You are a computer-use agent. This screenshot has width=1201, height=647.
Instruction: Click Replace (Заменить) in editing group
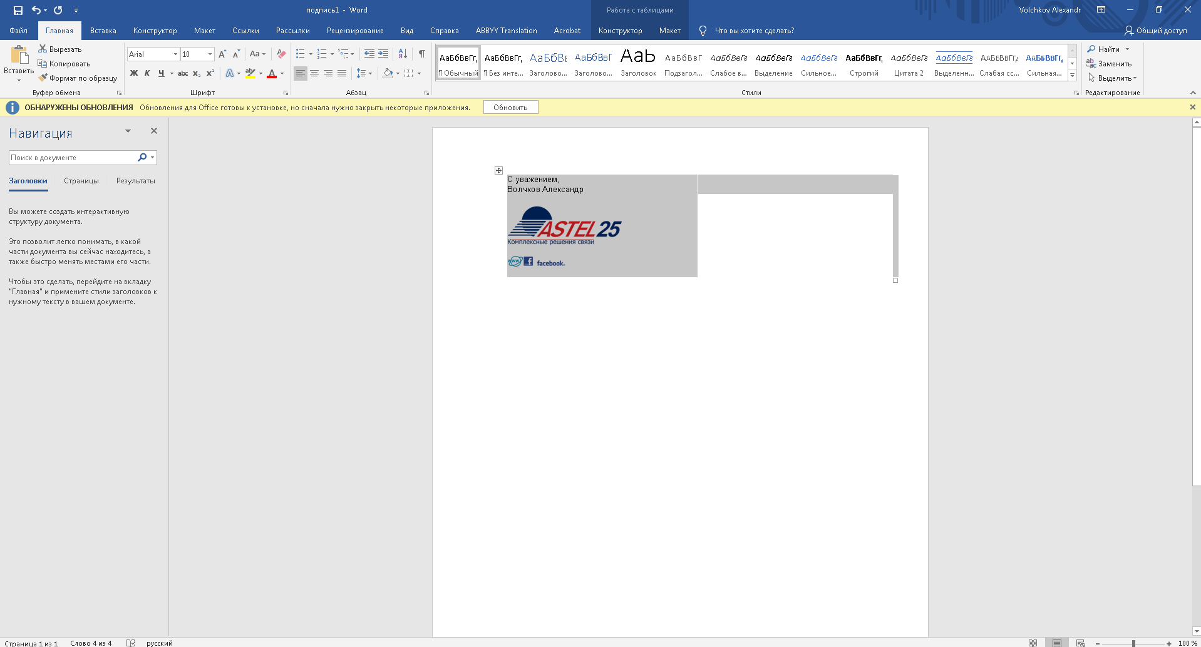(x=1109, y=63)
